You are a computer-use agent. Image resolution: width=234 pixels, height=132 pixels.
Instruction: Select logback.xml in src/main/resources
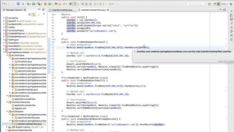pos(20,109)
